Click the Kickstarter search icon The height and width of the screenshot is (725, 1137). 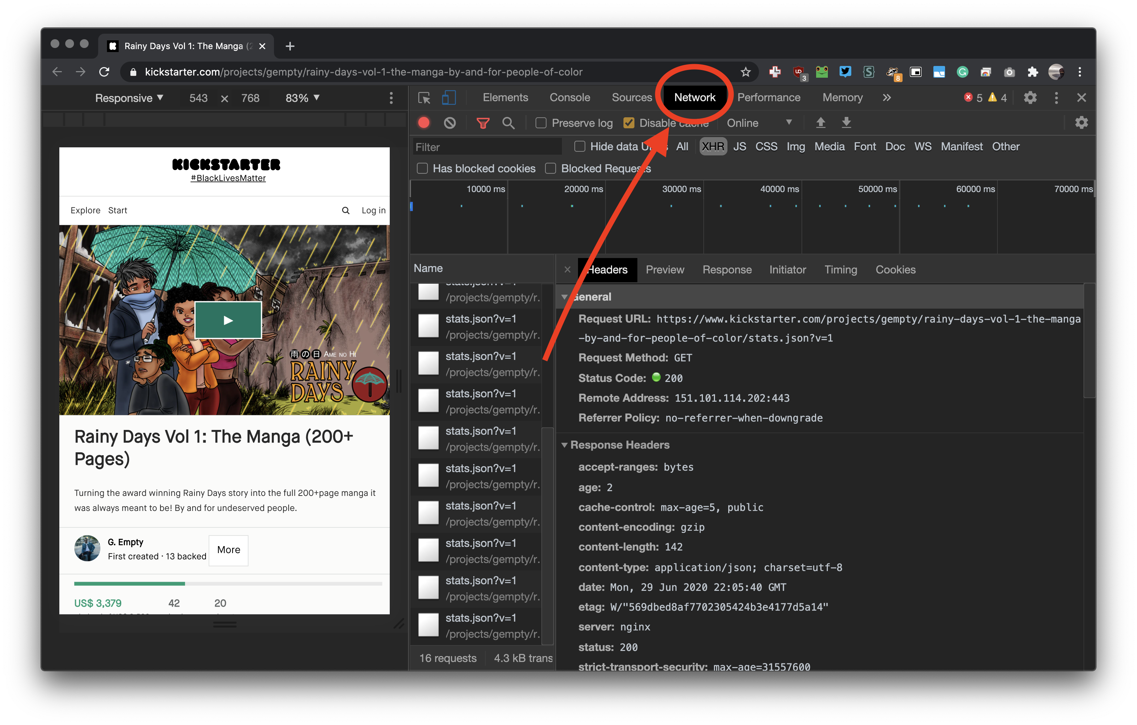(346, 210)
